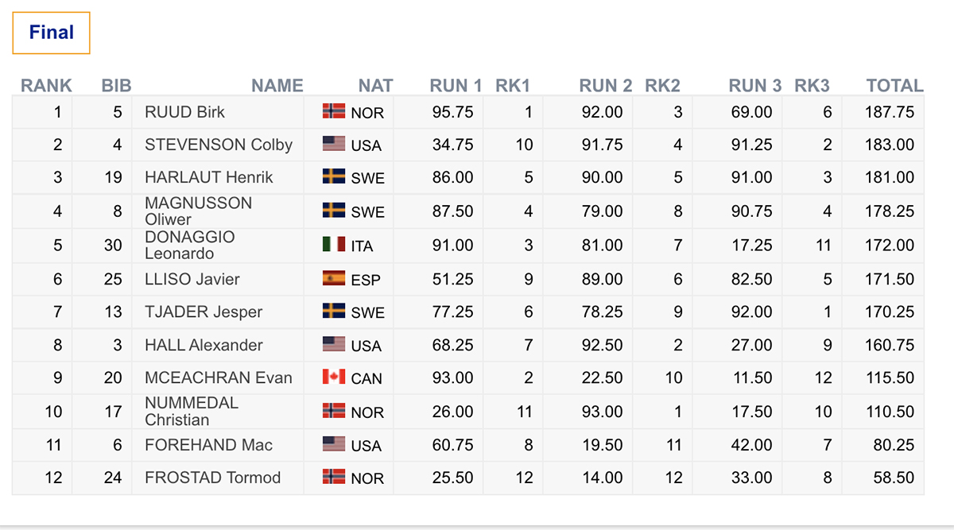Open athlete name TJADER Jesper
954x530 pixels.
coord(204,311)
